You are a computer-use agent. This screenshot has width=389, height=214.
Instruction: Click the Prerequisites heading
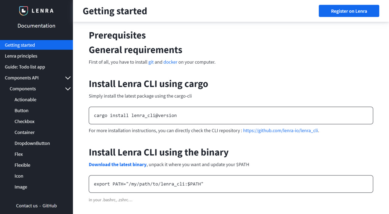117,35
